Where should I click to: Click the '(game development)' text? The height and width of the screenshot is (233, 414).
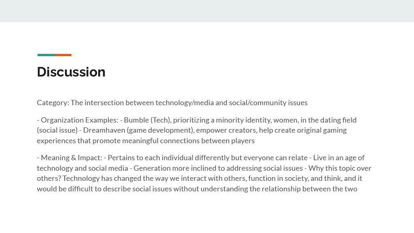click(160, 131)
